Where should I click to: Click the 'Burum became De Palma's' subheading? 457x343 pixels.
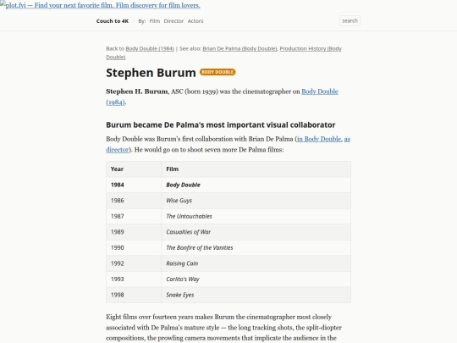(x=221, y=125)
